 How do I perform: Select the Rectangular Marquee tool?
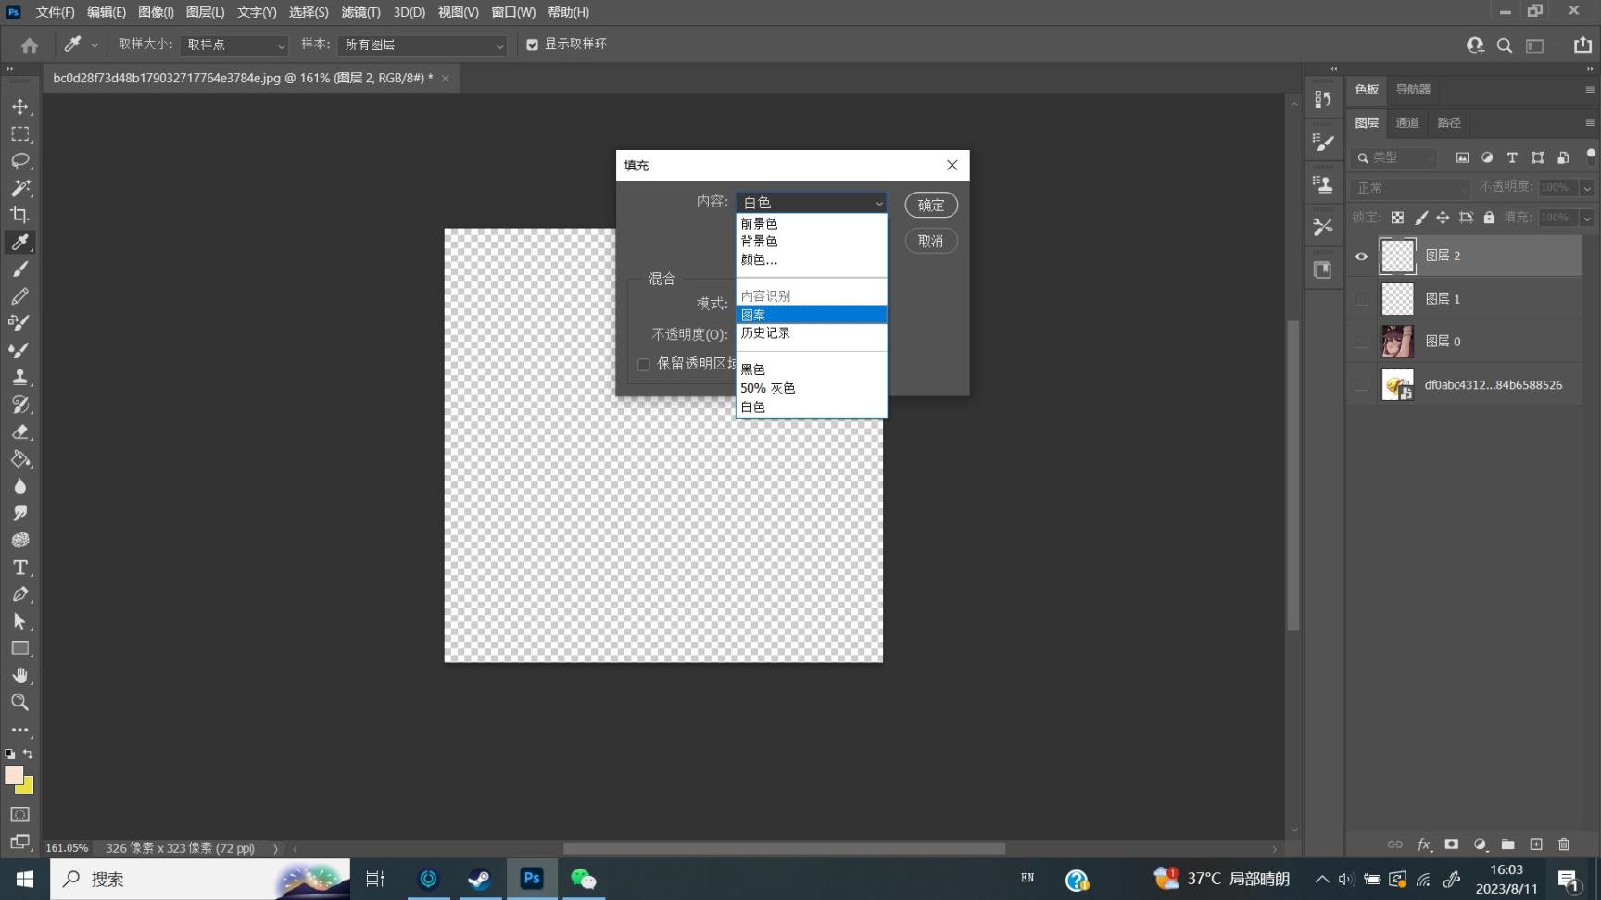tap(20, 134)
